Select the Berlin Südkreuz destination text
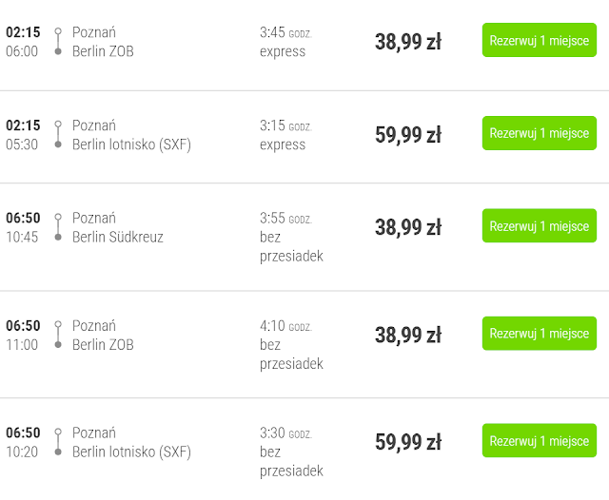 coord(117,237)
